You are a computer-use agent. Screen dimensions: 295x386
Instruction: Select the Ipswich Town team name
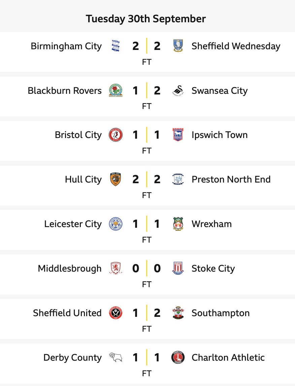220,135
